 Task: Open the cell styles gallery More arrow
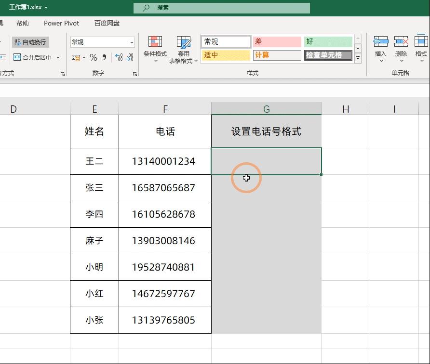(x=357, y=58)
